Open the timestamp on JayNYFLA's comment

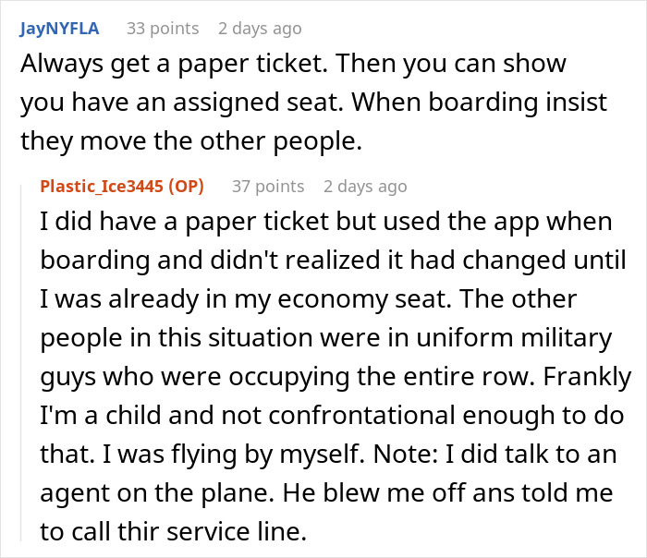point(260,29)
